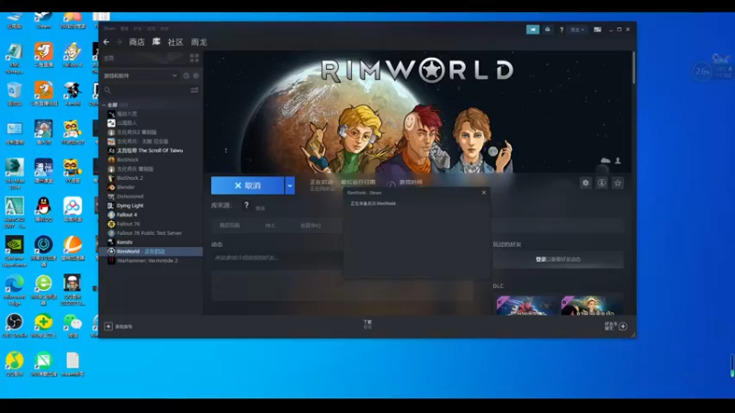Image resolution: width=735 pixels, height=413 pixels.
Task: Click the game page vertical scrollbar
Action: (634, 67)
